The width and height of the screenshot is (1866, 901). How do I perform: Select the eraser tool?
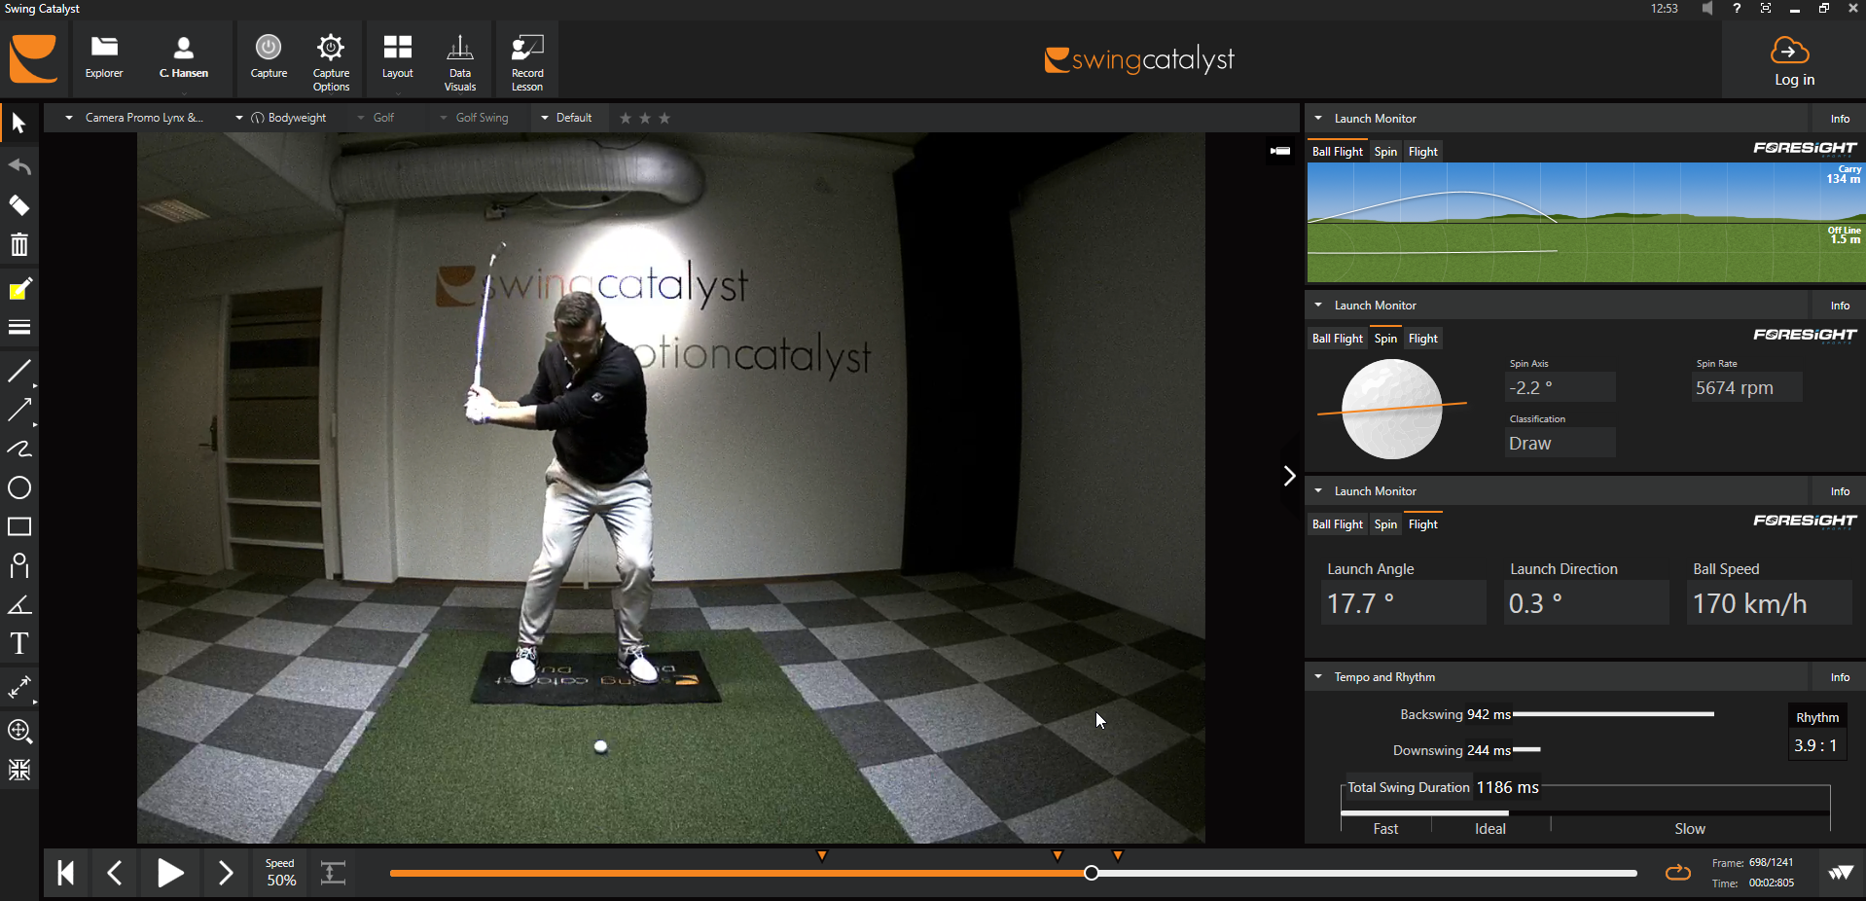pos(19,205)
